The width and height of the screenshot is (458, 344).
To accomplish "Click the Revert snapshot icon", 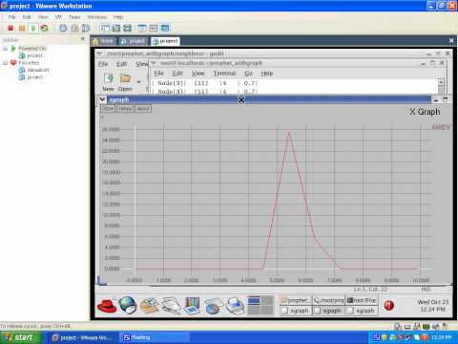I will click(x=74, y=28).
